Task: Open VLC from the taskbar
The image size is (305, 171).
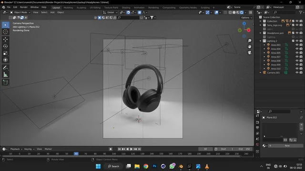Action: pos(207,166)
